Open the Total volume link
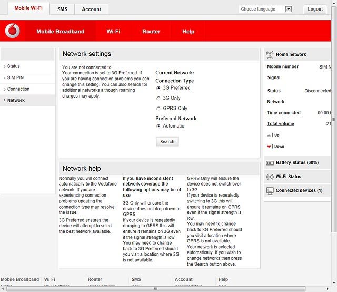337x292 pixels. tap(281, 124)
